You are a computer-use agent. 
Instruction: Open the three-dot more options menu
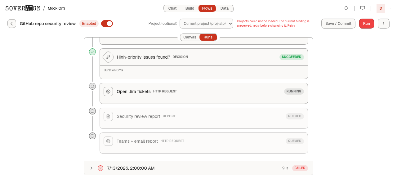click(x=384, y=24)
